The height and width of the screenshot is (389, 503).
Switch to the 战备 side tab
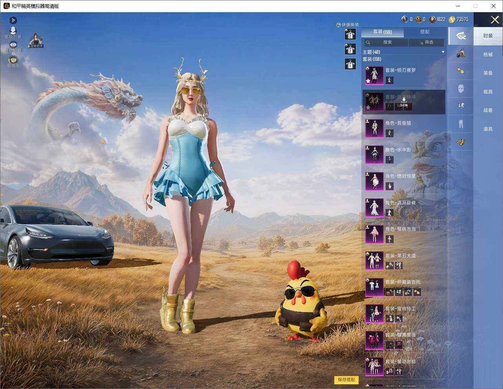point(488,110)
